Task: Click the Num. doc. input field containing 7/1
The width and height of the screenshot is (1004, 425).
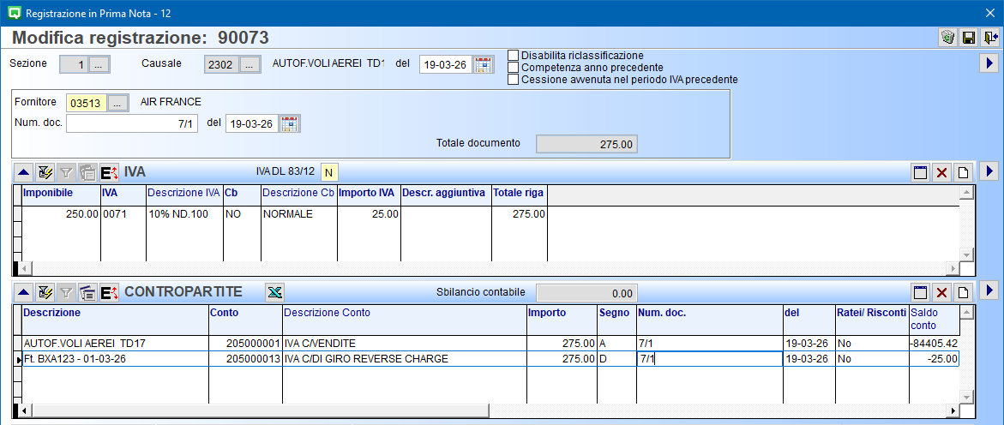Action: 132,123
